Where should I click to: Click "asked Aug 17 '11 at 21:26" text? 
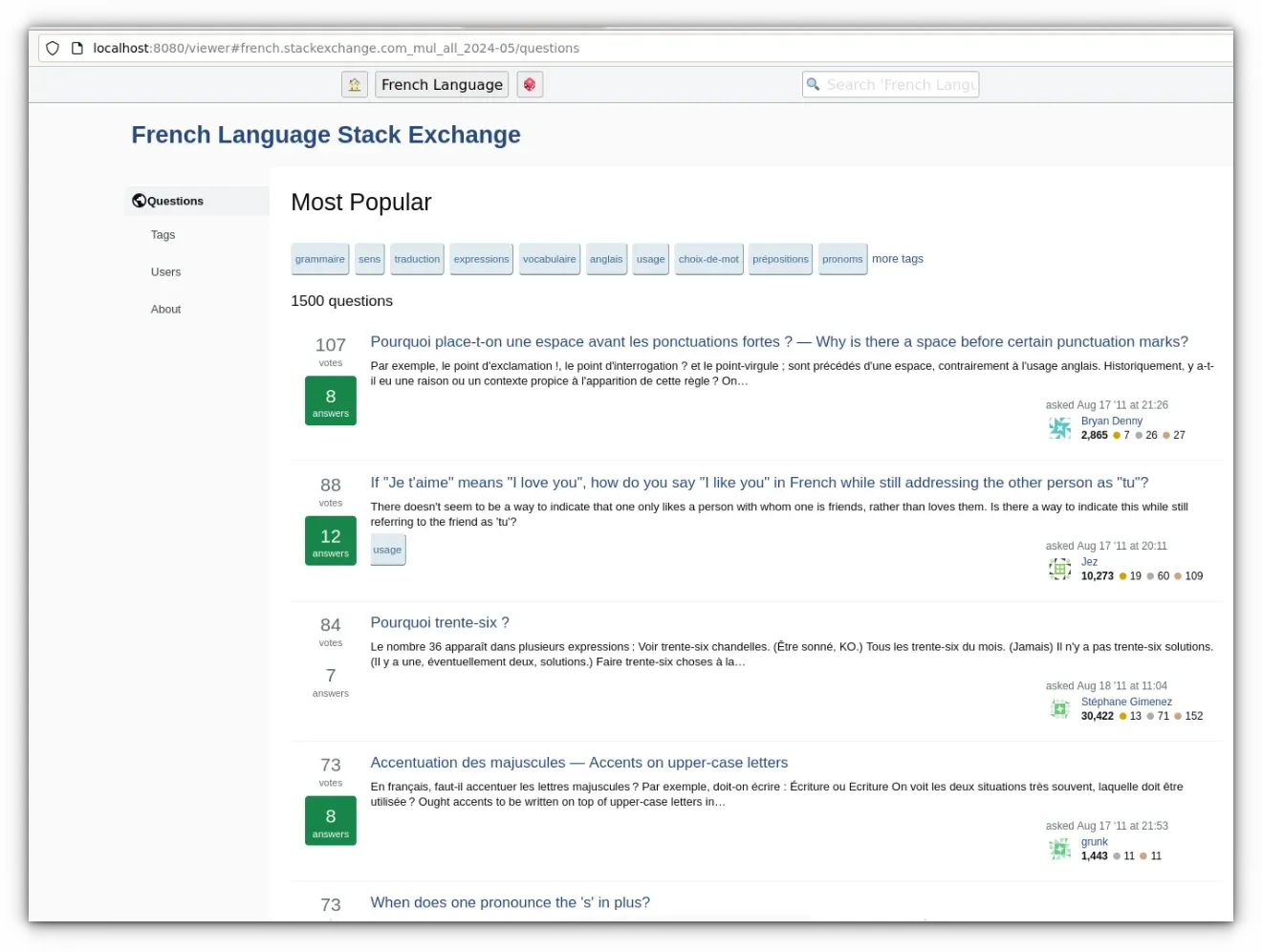click(1107, 405)
